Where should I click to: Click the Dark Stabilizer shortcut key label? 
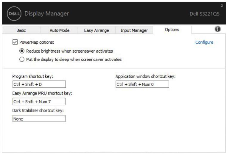pos(38,110)
